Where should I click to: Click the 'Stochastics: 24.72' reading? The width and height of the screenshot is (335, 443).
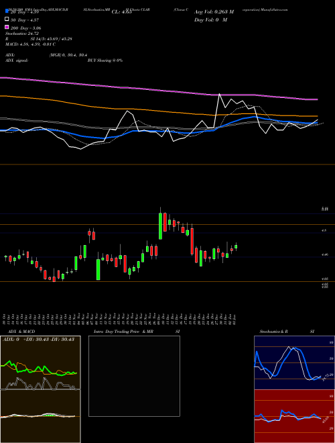click(21, 34)
